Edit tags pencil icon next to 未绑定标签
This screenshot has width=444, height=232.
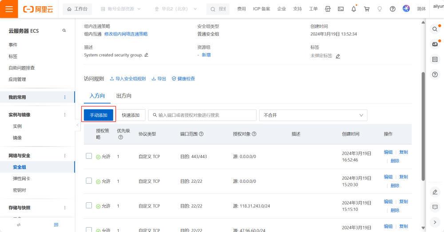pos(338,56)
